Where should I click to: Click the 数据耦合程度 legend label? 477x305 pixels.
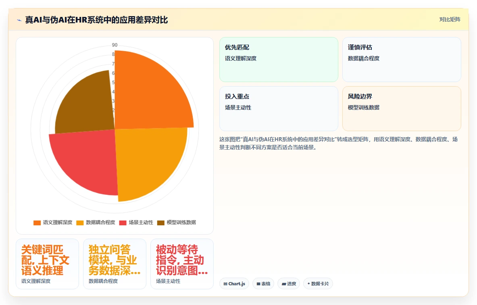coord(100,223)
